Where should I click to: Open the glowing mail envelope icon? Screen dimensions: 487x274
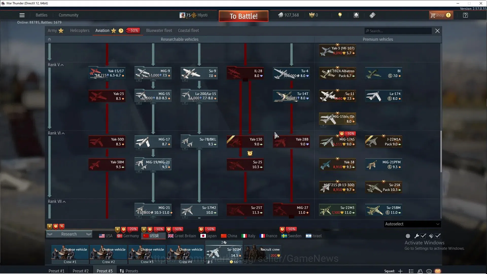tap(438, 271)
